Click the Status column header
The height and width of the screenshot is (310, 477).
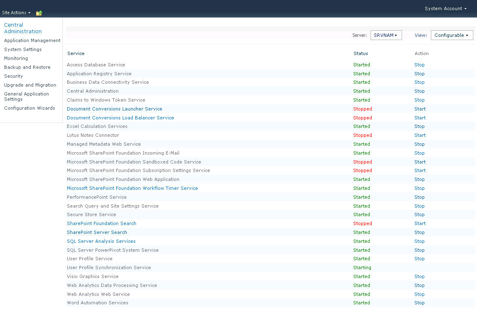click(x=360, y=53)
